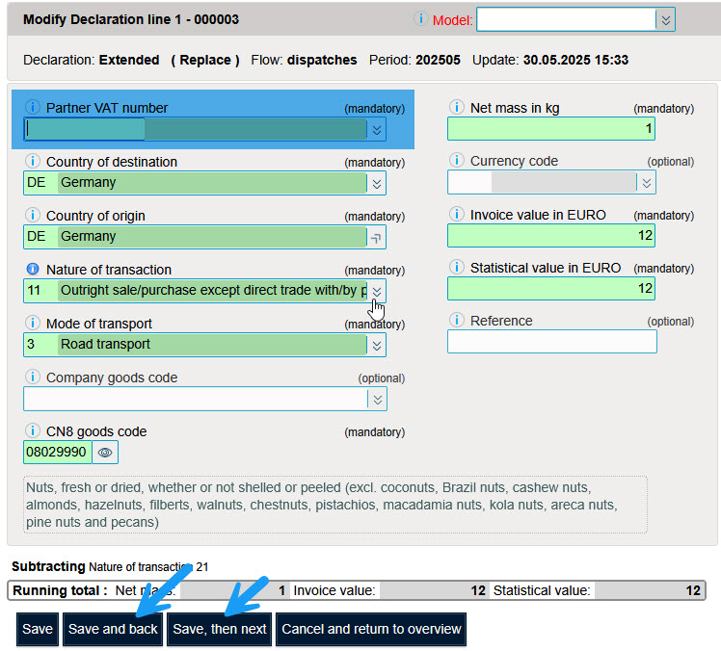This screenshot has width=721, height=651.
Task: Expand Mode of transport dropdown
Action: 377,346
